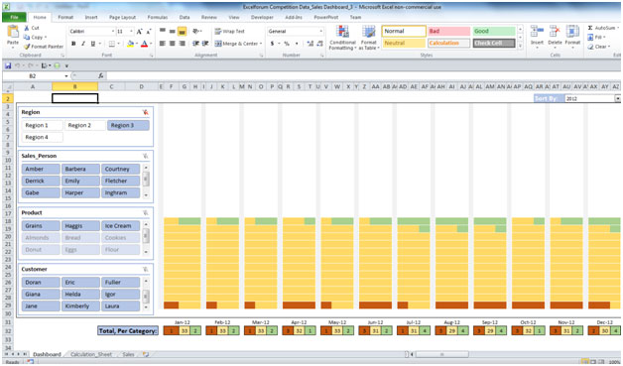Apply the Good cell style swatch
This screenshot has height=366, width=623.
pyautogui.click(x=494, y=31)
